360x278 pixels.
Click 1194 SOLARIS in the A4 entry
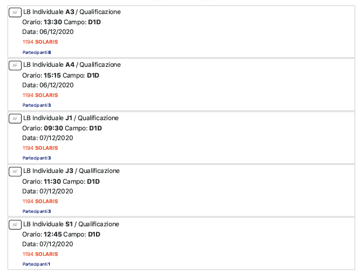(40, 95)
